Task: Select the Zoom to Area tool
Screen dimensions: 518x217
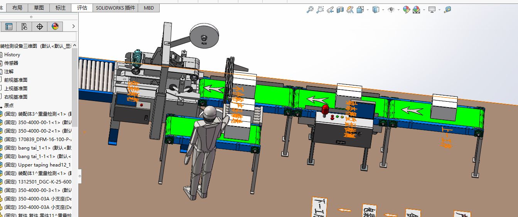Action: point(320,10)
